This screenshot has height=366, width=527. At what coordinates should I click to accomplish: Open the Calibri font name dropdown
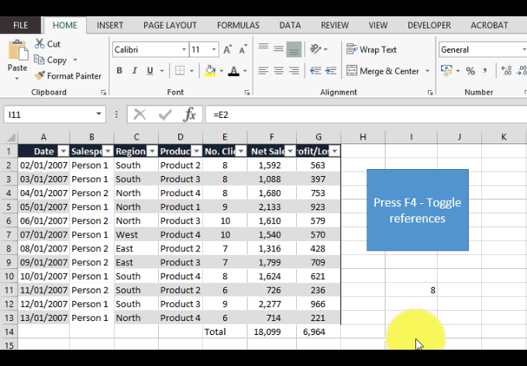[184, 50]
